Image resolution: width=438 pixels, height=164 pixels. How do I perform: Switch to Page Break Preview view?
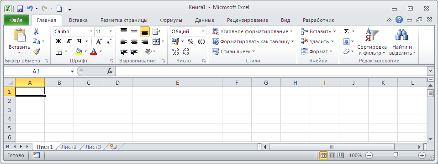(340, 155)
